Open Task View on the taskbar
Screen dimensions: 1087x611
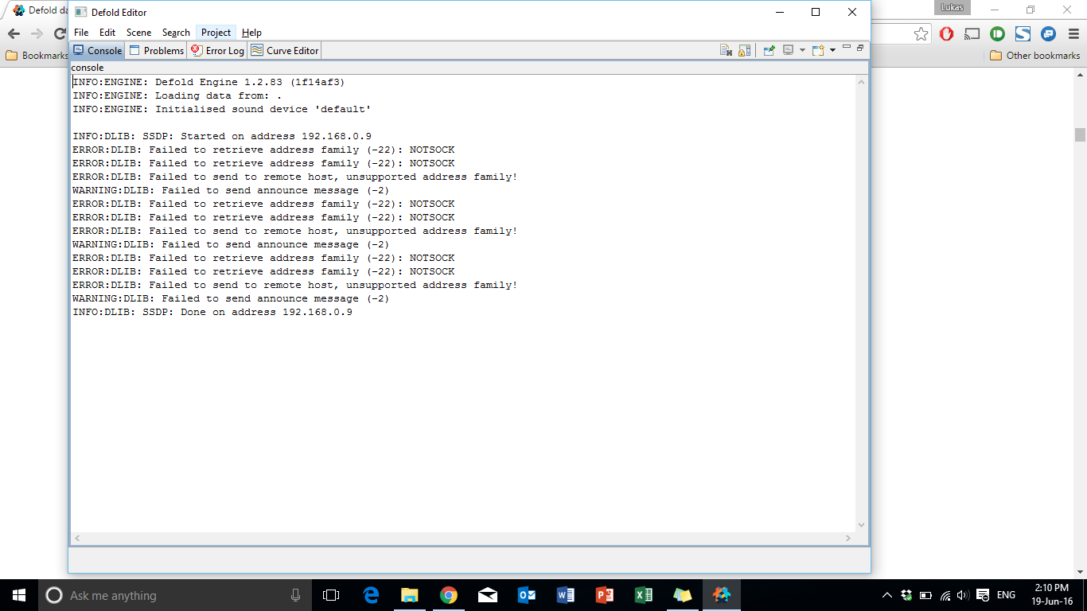(331, 595)
